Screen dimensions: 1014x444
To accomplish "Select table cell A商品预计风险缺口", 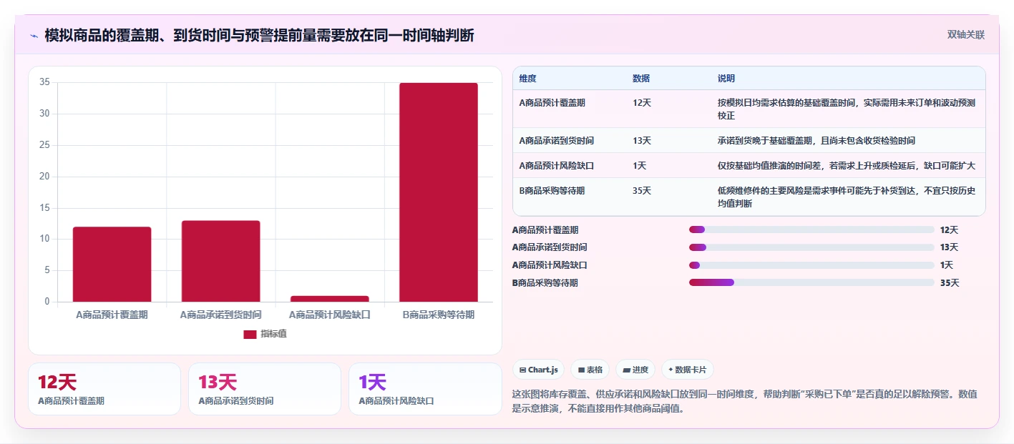I will tap(557, 165).
